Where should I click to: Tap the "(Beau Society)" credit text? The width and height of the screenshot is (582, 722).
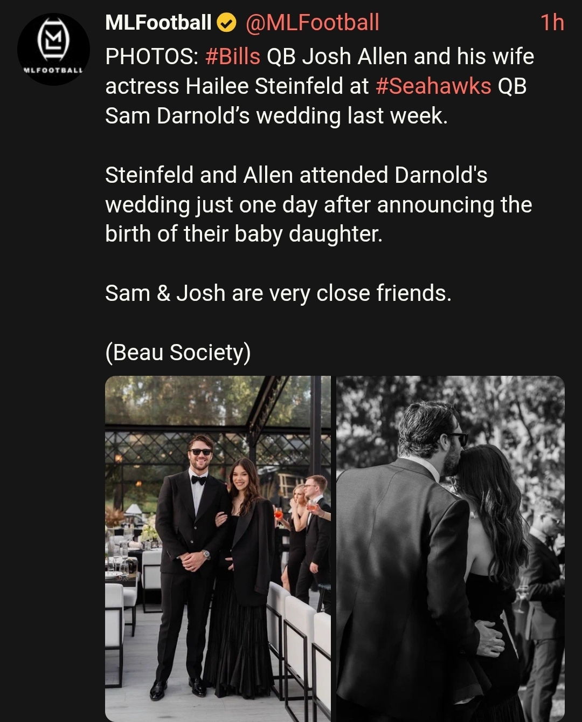(x=178, y=353)
